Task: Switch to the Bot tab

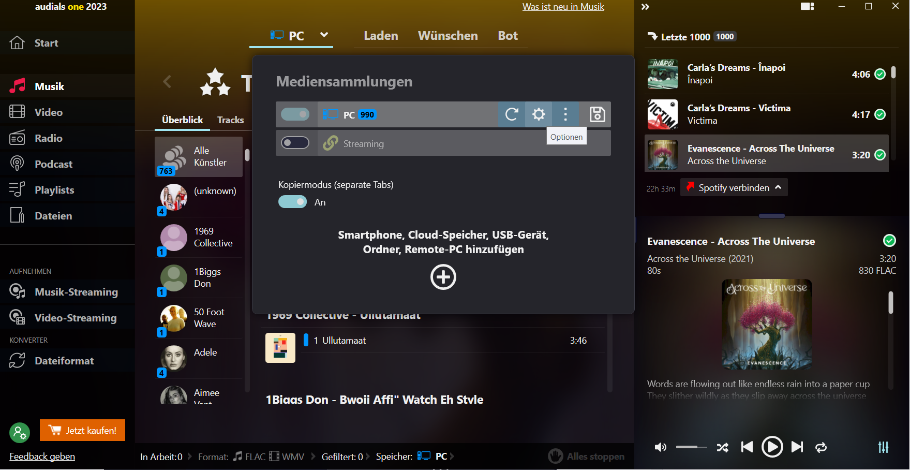Action: point(508,36)
